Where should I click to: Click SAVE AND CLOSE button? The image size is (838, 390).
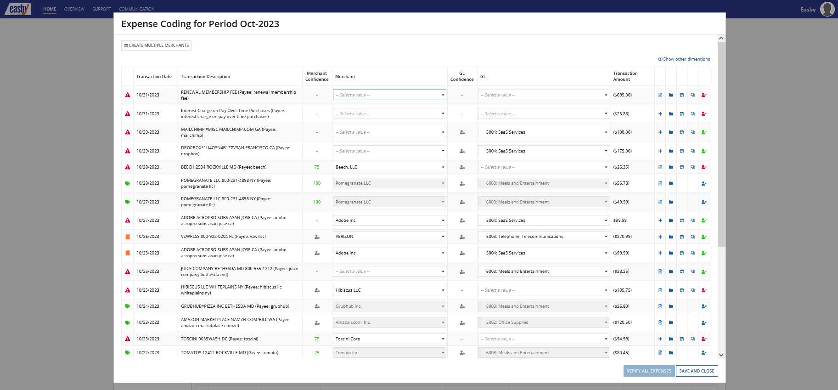[697, 371]
